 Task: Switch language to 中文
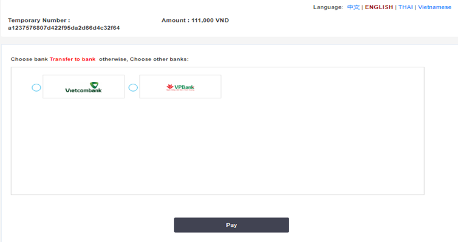[x=353, y=7]
